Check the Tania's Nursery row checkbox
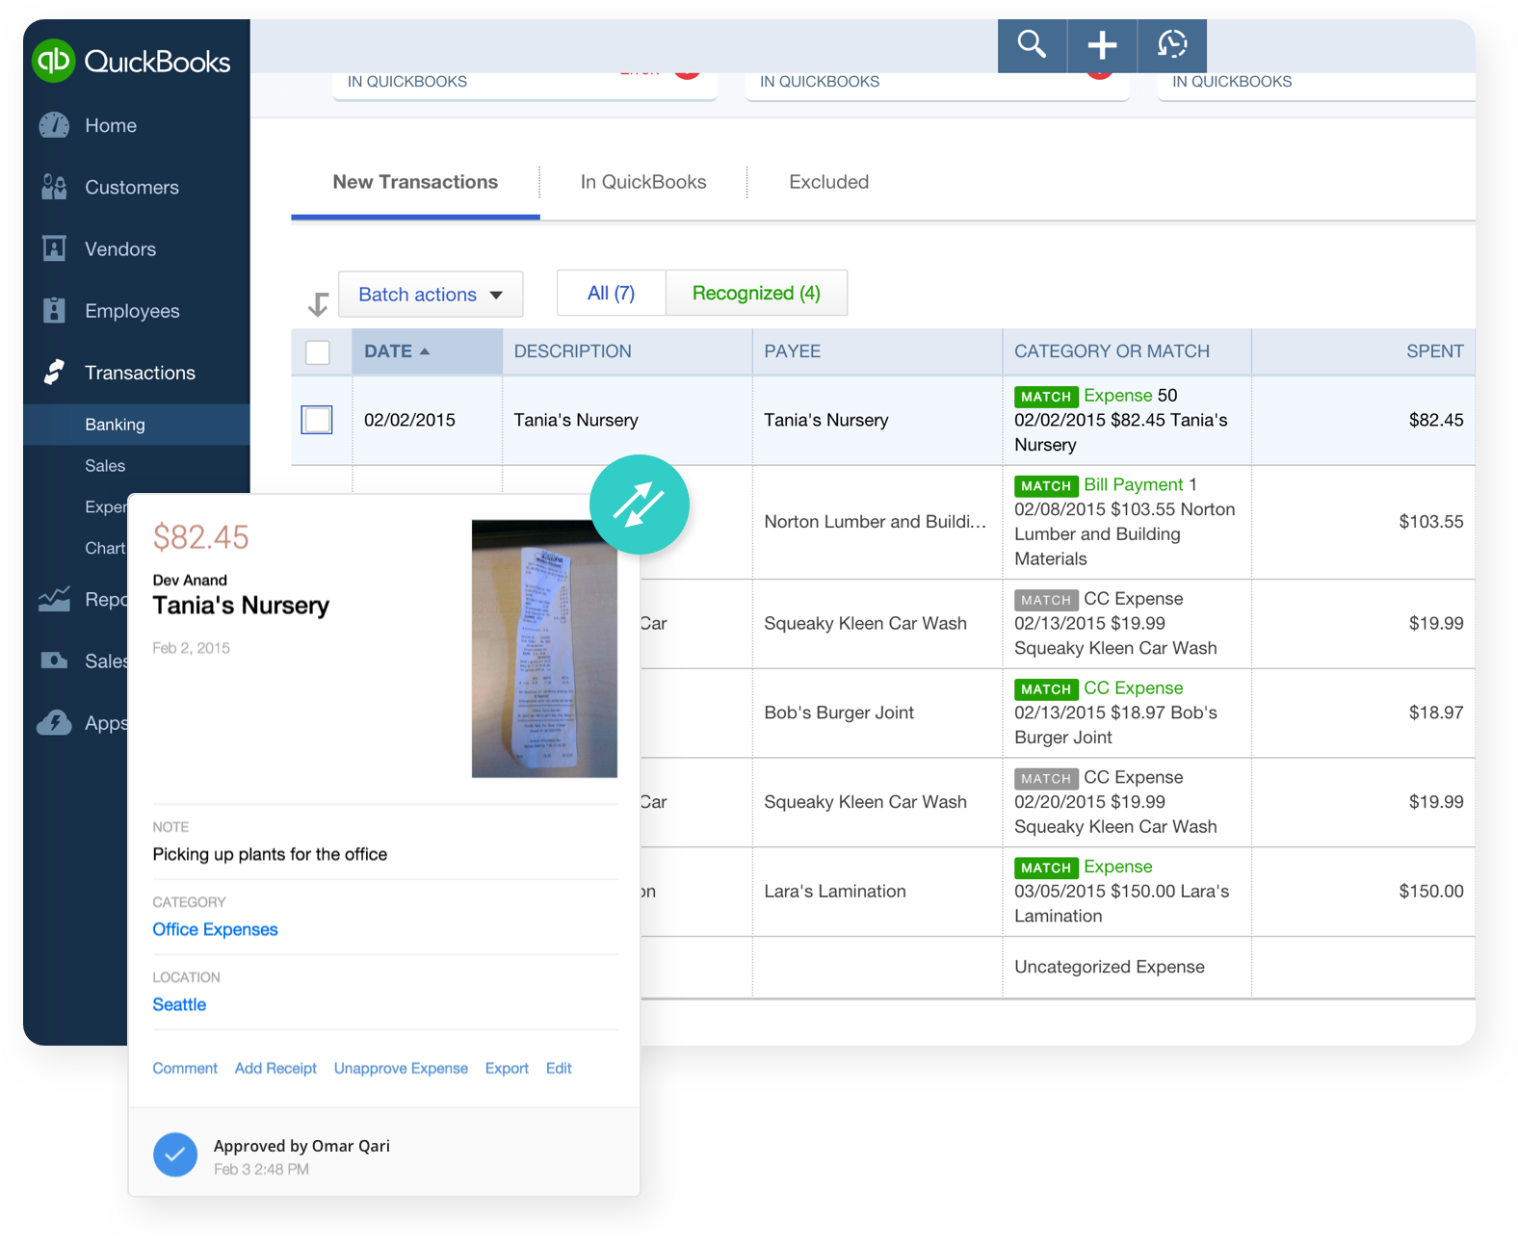Screen dimensions: 1518x1244 (317, 420)
